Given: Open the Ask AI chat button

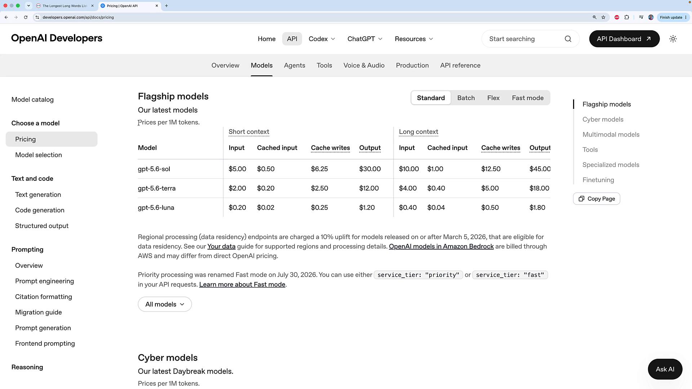Looking at the screenshot, I should (665, 369).
